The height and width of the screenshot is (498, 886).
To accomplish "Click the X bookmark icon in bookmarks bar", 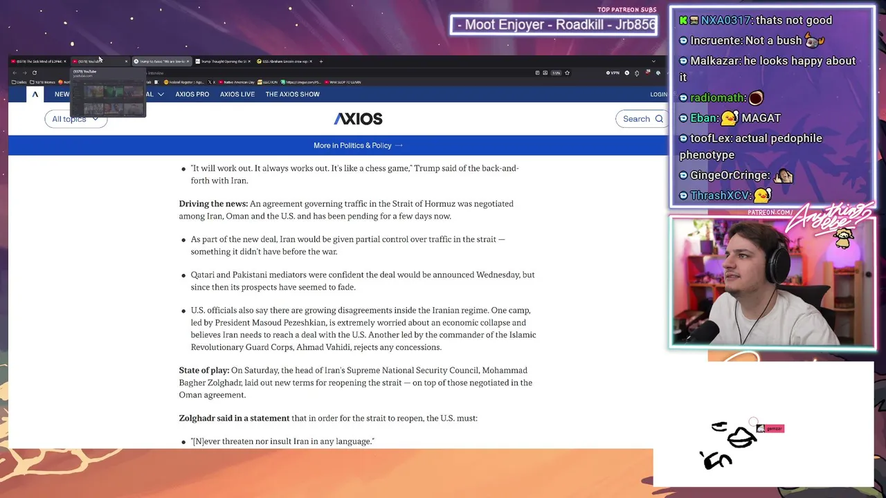I will coord(213,82).
